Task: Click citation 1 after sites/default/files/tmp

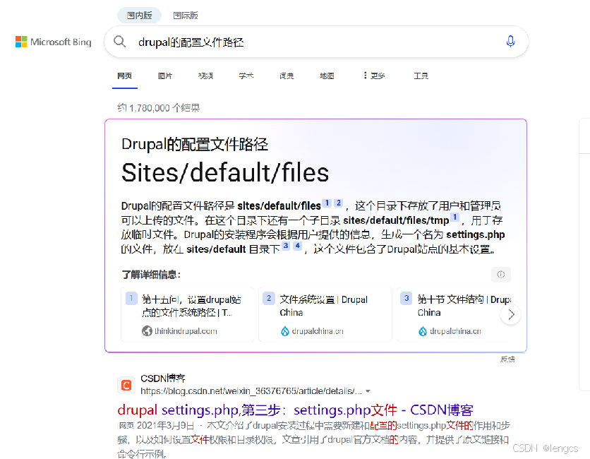Action: (455, 217)
